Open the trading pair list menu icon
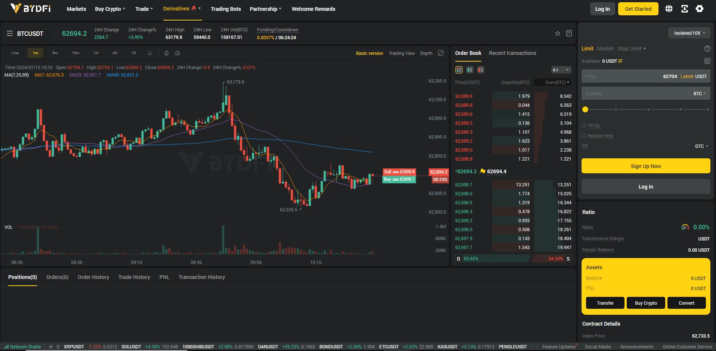The width and height of the screenshot is (716, 351). (10, 34)
